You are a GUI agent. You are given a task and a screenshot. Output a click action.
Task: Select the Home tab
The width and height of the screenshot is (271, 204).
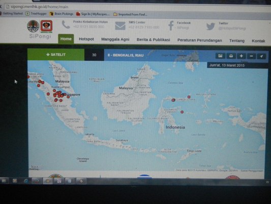[66, 39]
